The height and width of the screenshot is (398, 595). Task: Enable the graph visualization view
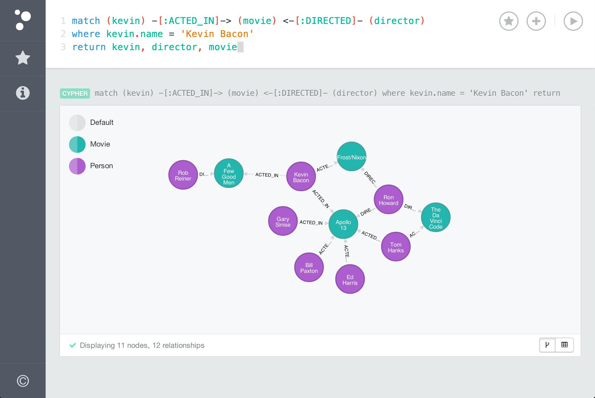(x=547, y=345)
